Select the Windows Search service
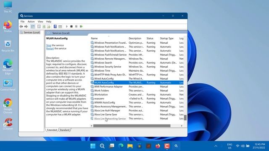The width and height of the screenshot is (269, 151). click(137, 62)
